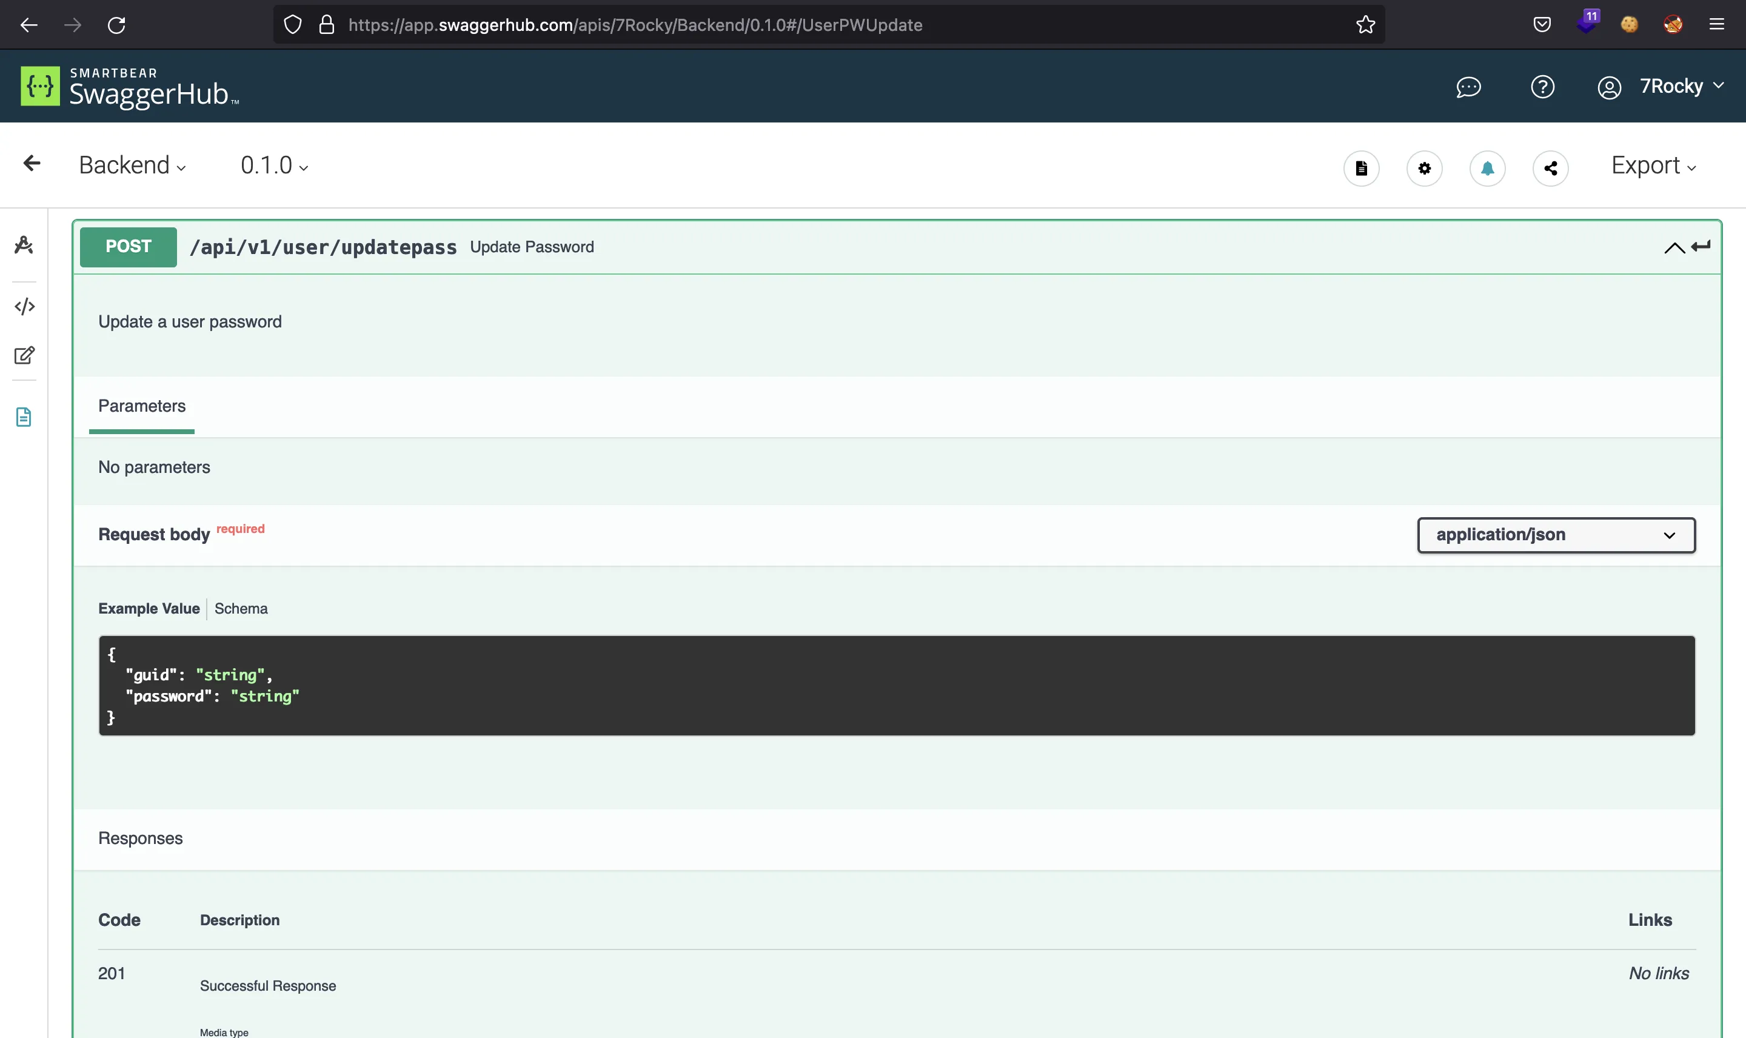This screenshot has height=1038, width=1746.
Task: Go back with the browser back arrow
Action: 28,25
